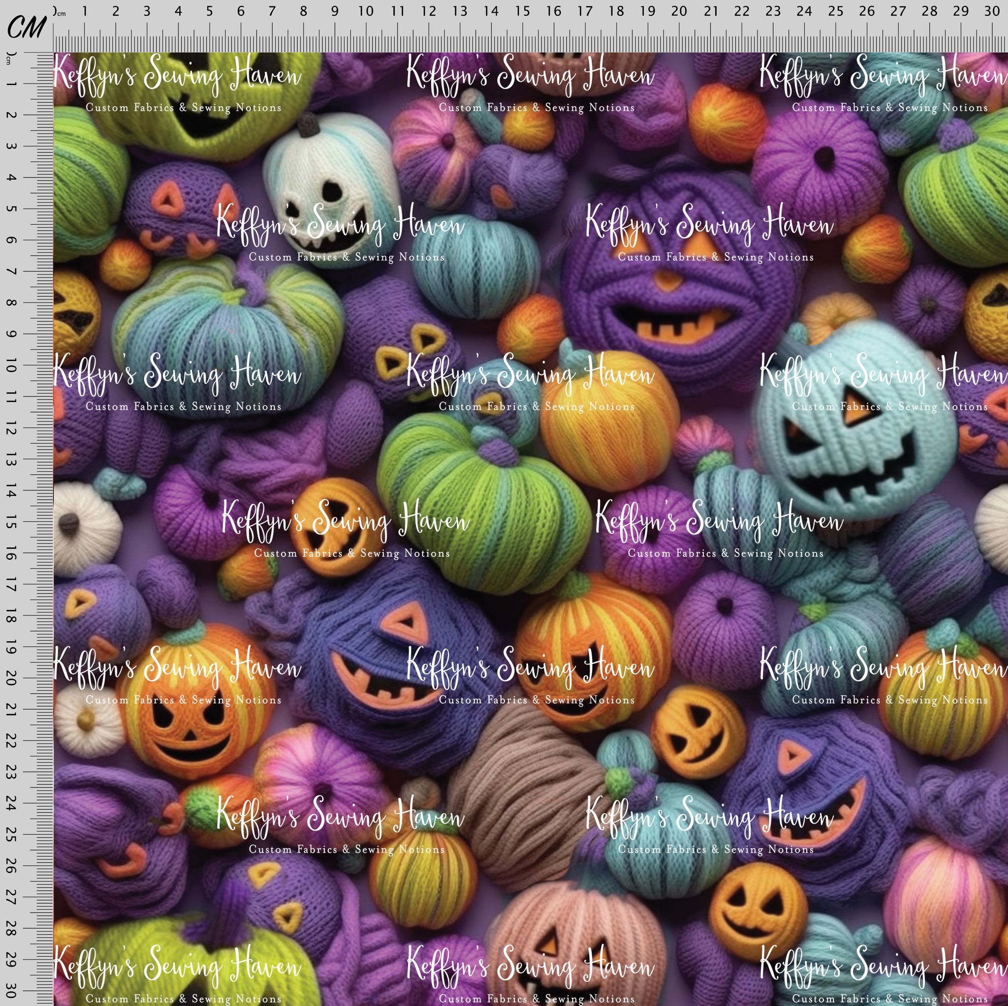Click the 2 mark on the vertical ruler
The height and width of the screenshot is (1006, 1008).
[11, 115]
